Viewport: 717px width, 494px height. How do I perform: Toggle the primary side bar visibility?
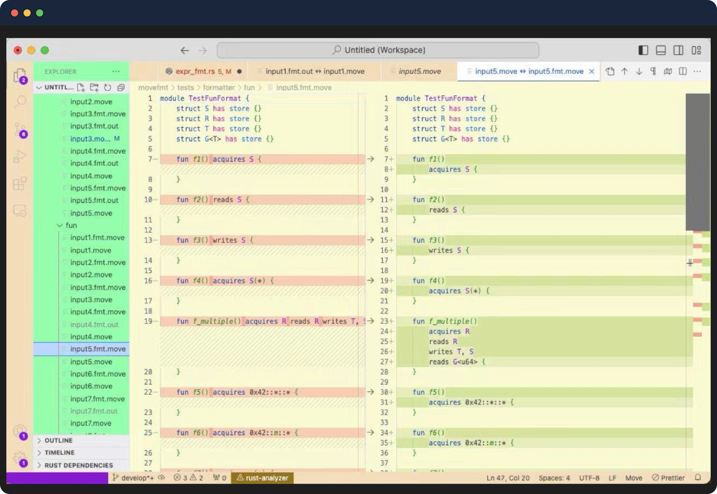point(643,50)
